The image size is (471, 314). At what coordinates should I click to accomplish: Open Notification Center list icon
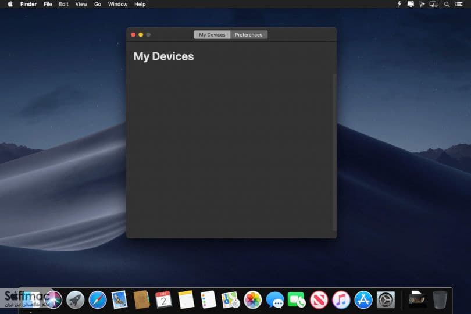point(459,4)
